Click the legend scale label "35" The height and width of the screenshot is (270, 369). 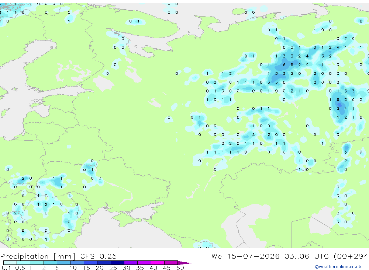click(140, 268)
